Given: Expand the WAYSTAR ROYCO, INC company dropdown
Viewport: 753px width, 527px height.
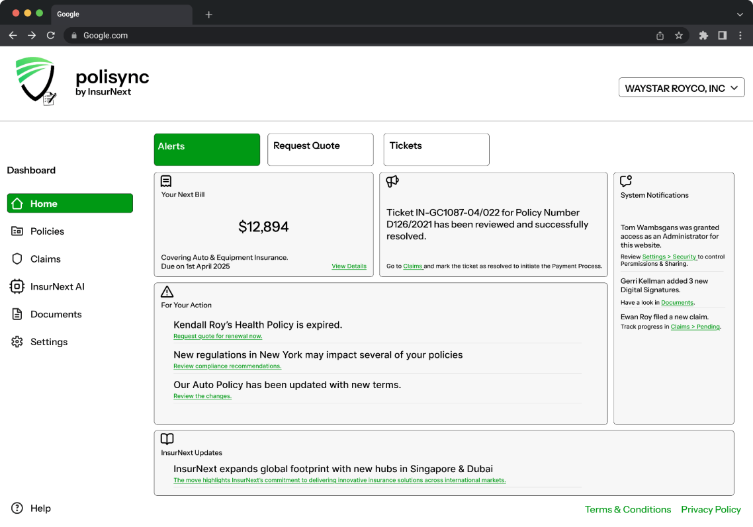Looking at the screenshot, I should [682, 88].
